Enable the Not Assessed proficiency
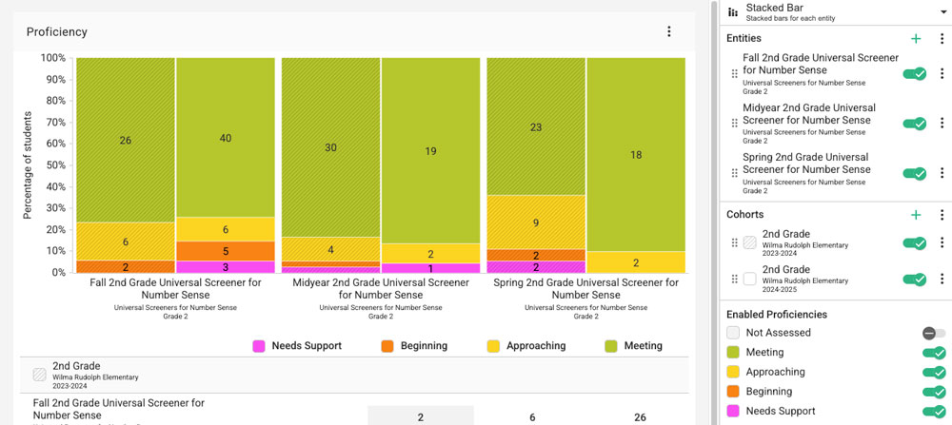 933,333
